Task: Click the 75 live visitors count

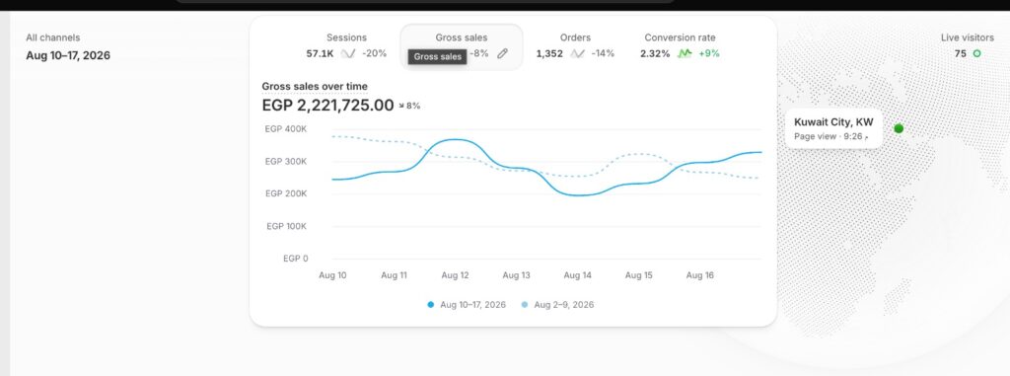Action: tap(961, 54)
